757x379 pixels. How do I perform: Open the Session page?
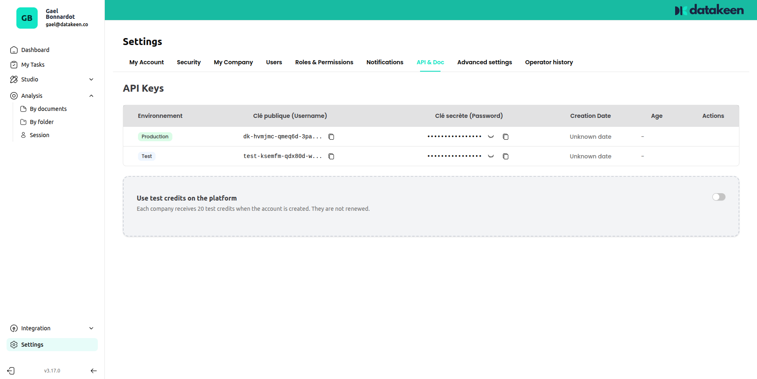pos(39,135)
